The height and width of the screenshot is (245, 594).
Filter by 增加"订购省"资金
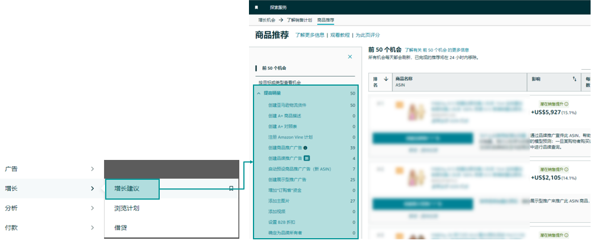(x=285, y=190)
